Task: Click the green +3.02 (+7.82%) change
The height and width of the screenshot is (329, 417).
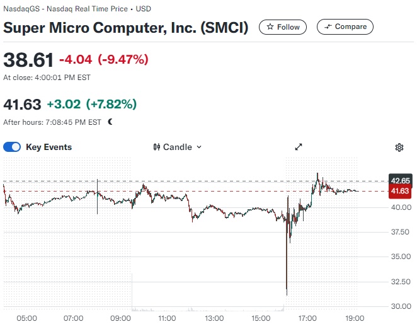Action: pos(91,103)
